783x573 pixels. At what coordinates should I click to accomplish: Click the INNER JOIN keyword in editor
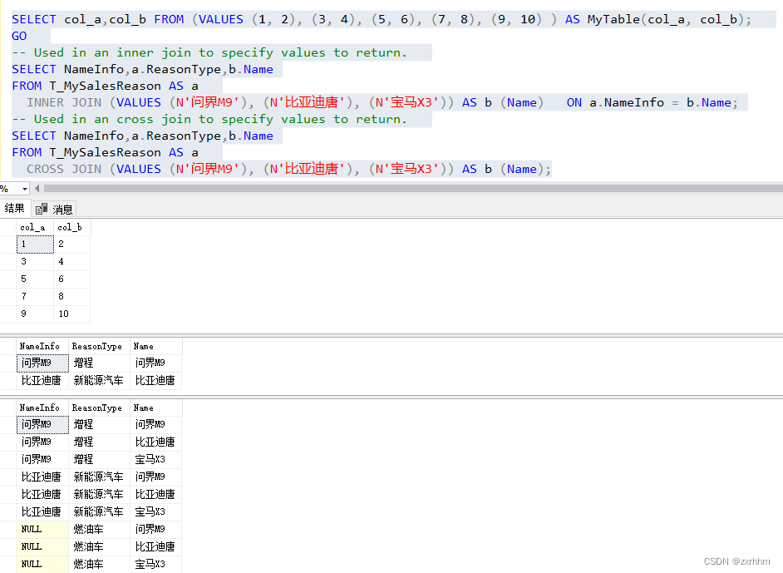coord(64,103)
